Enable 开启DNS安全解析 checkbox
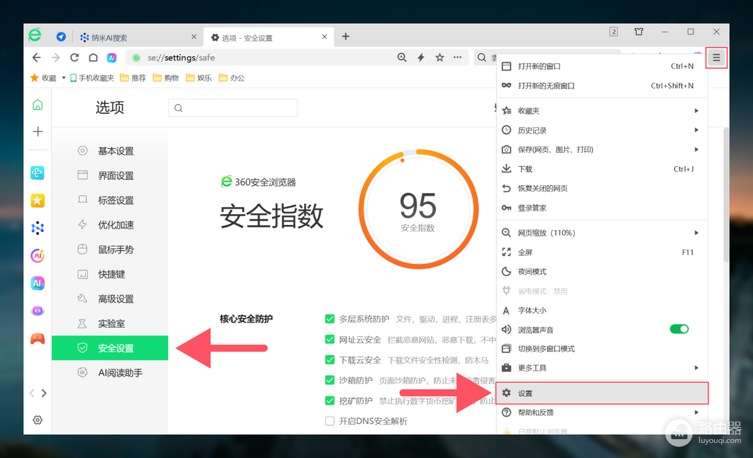The width and height of the screenshot is (753, 458). tap(329, 421)
